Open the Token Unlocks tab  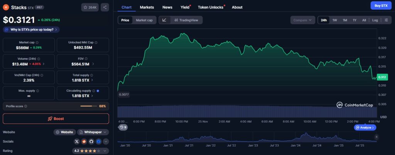pyautogui.click(x=211, y=7)
